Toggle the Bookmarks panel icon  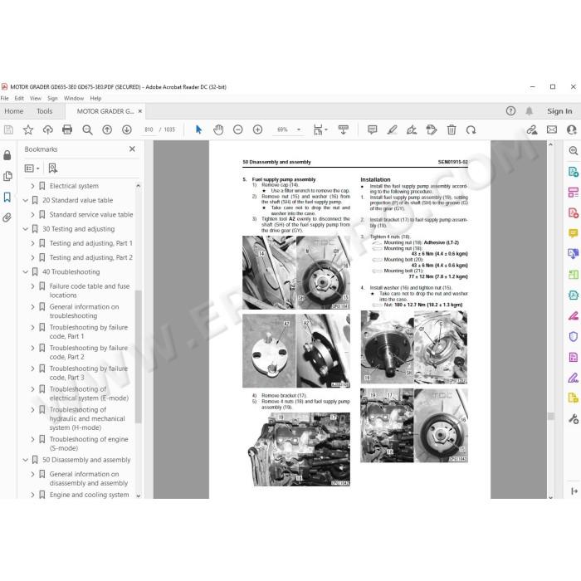7,197
